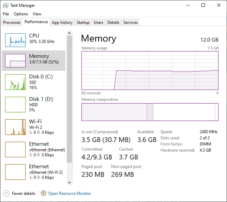Select the CPU graph thumbnail
The image size is (227, 202).
(15, 40)
